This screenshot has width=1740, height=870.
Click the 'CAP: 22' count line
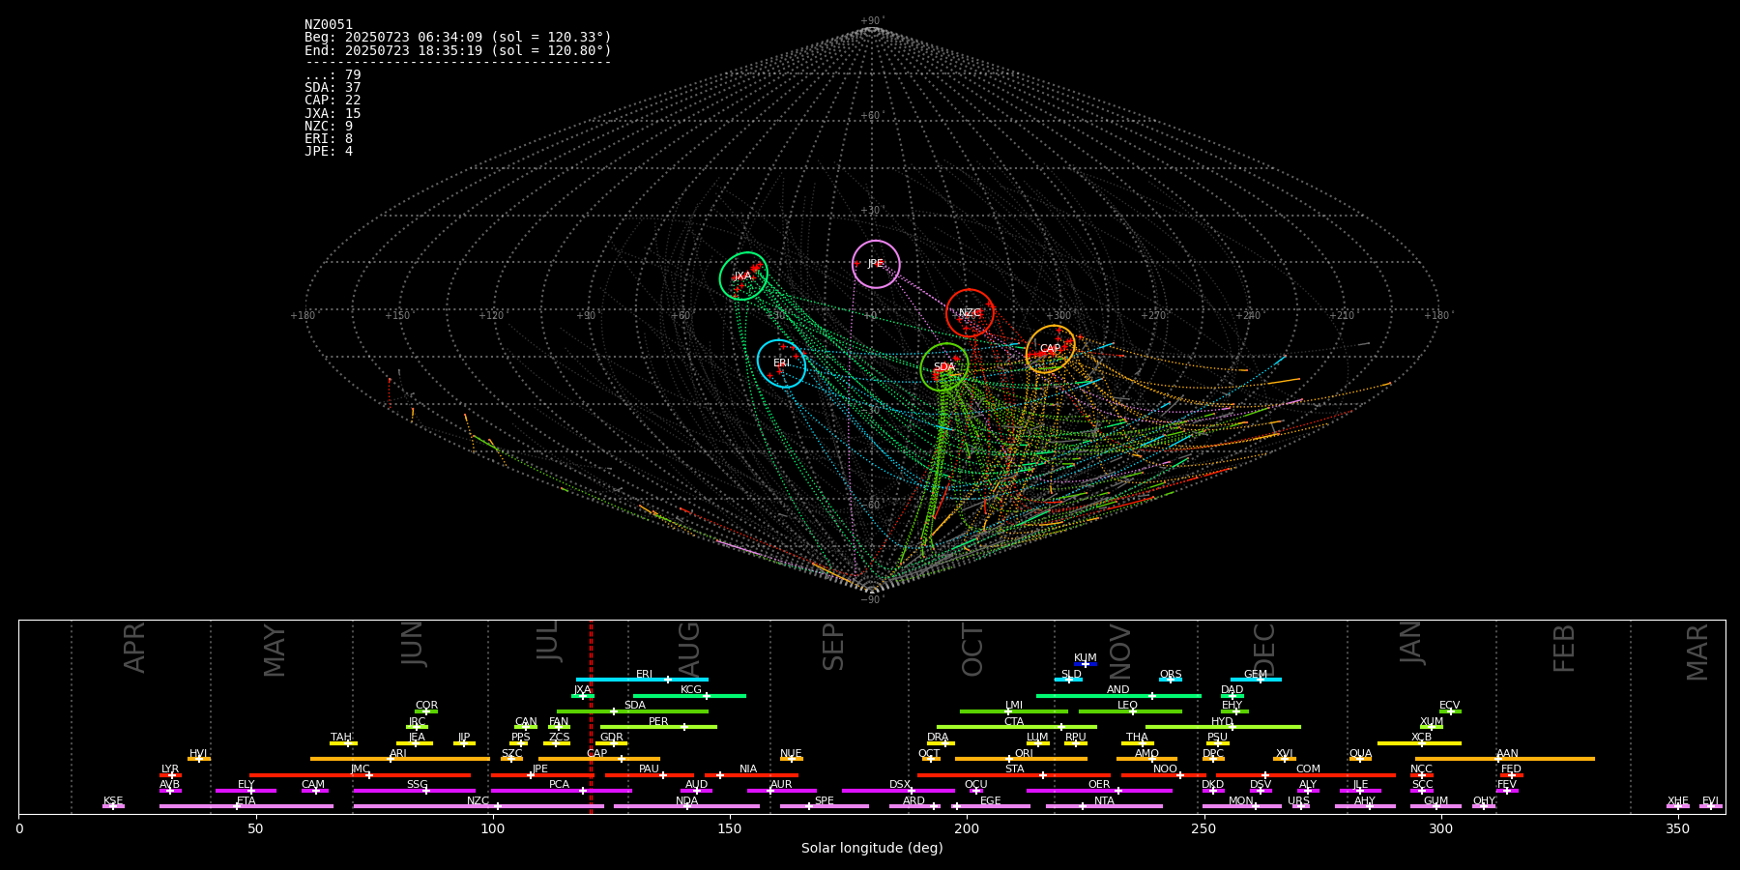[x=333, y=101]
